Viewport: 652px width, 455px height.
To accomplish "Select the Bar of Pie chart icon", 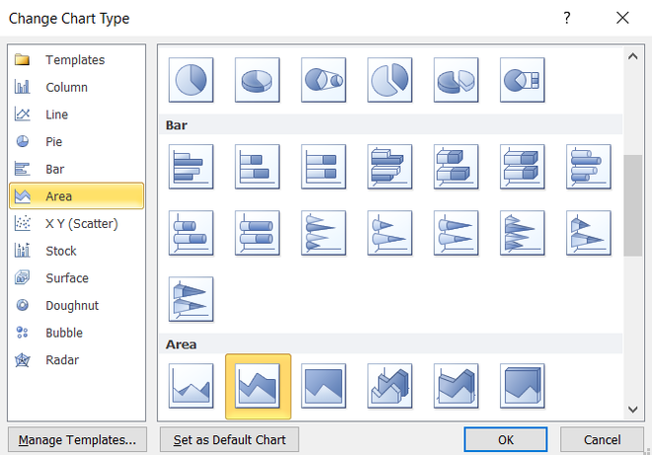I will [x=523, y=80].
